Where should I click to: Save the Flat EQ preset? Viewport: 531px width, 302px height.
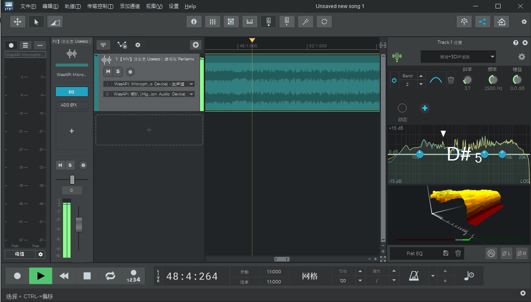point(446,253)
